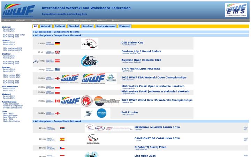Click the Serbian flag for Memorial Mladen Parun

(x=62, y=128)
